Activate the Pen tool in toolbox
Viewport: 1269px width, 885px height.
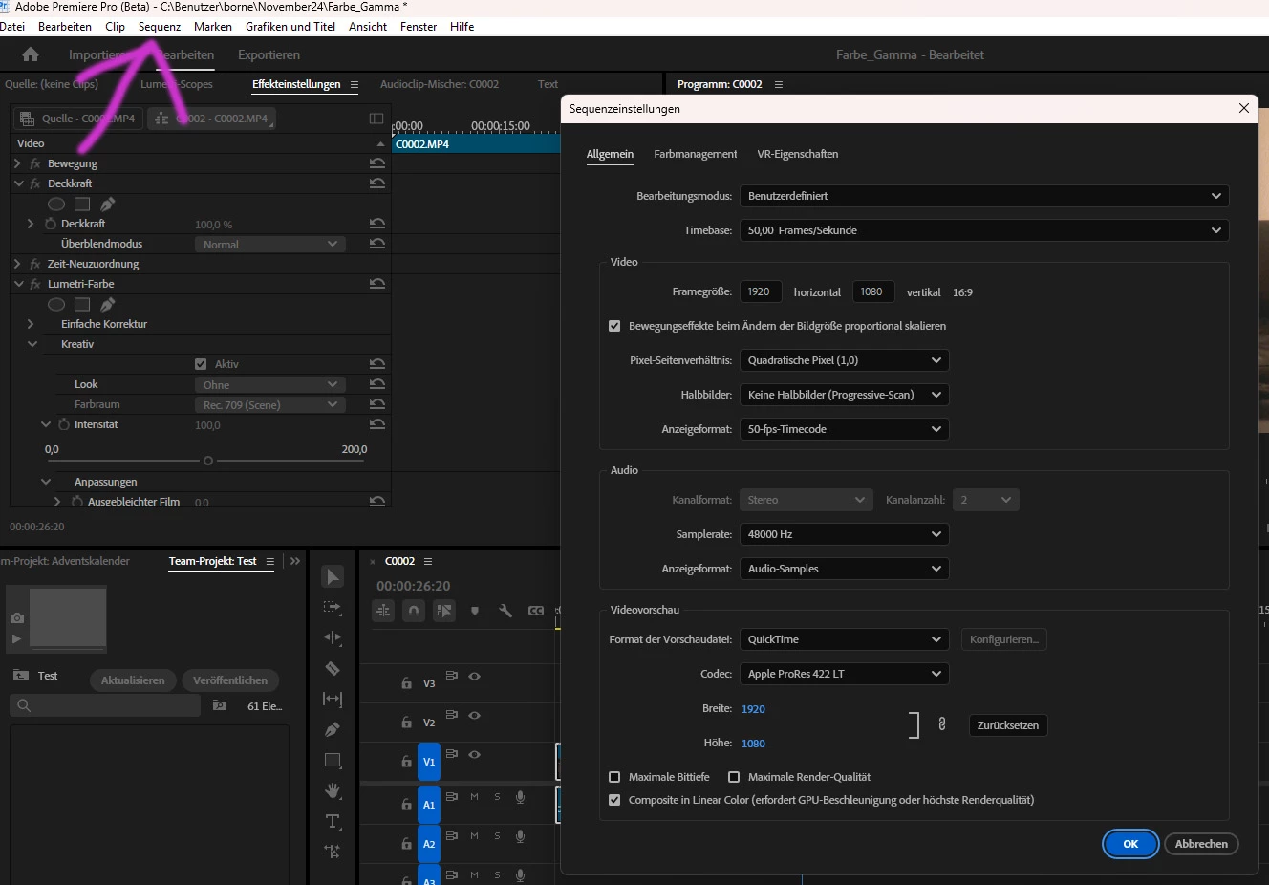pyautogui.click(x=333, y=729)
